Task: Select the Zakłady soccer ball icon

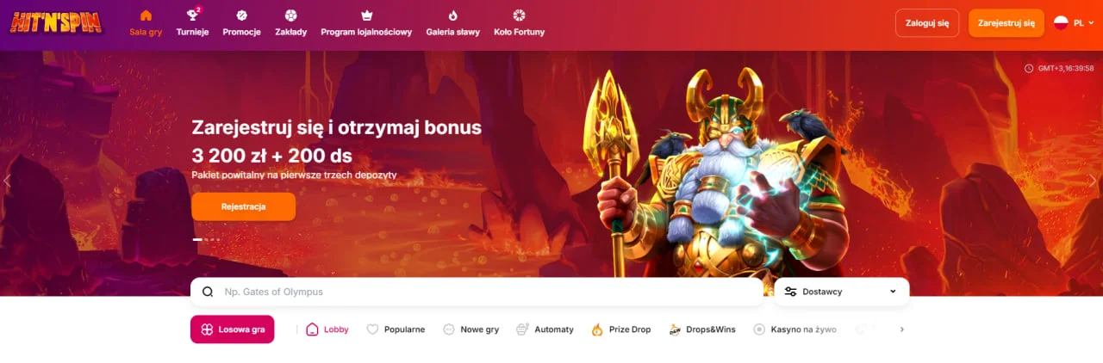Action: 290,15
